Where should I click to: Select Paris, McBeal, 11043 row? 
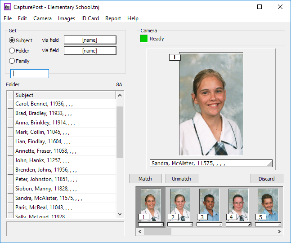[65, 208]
